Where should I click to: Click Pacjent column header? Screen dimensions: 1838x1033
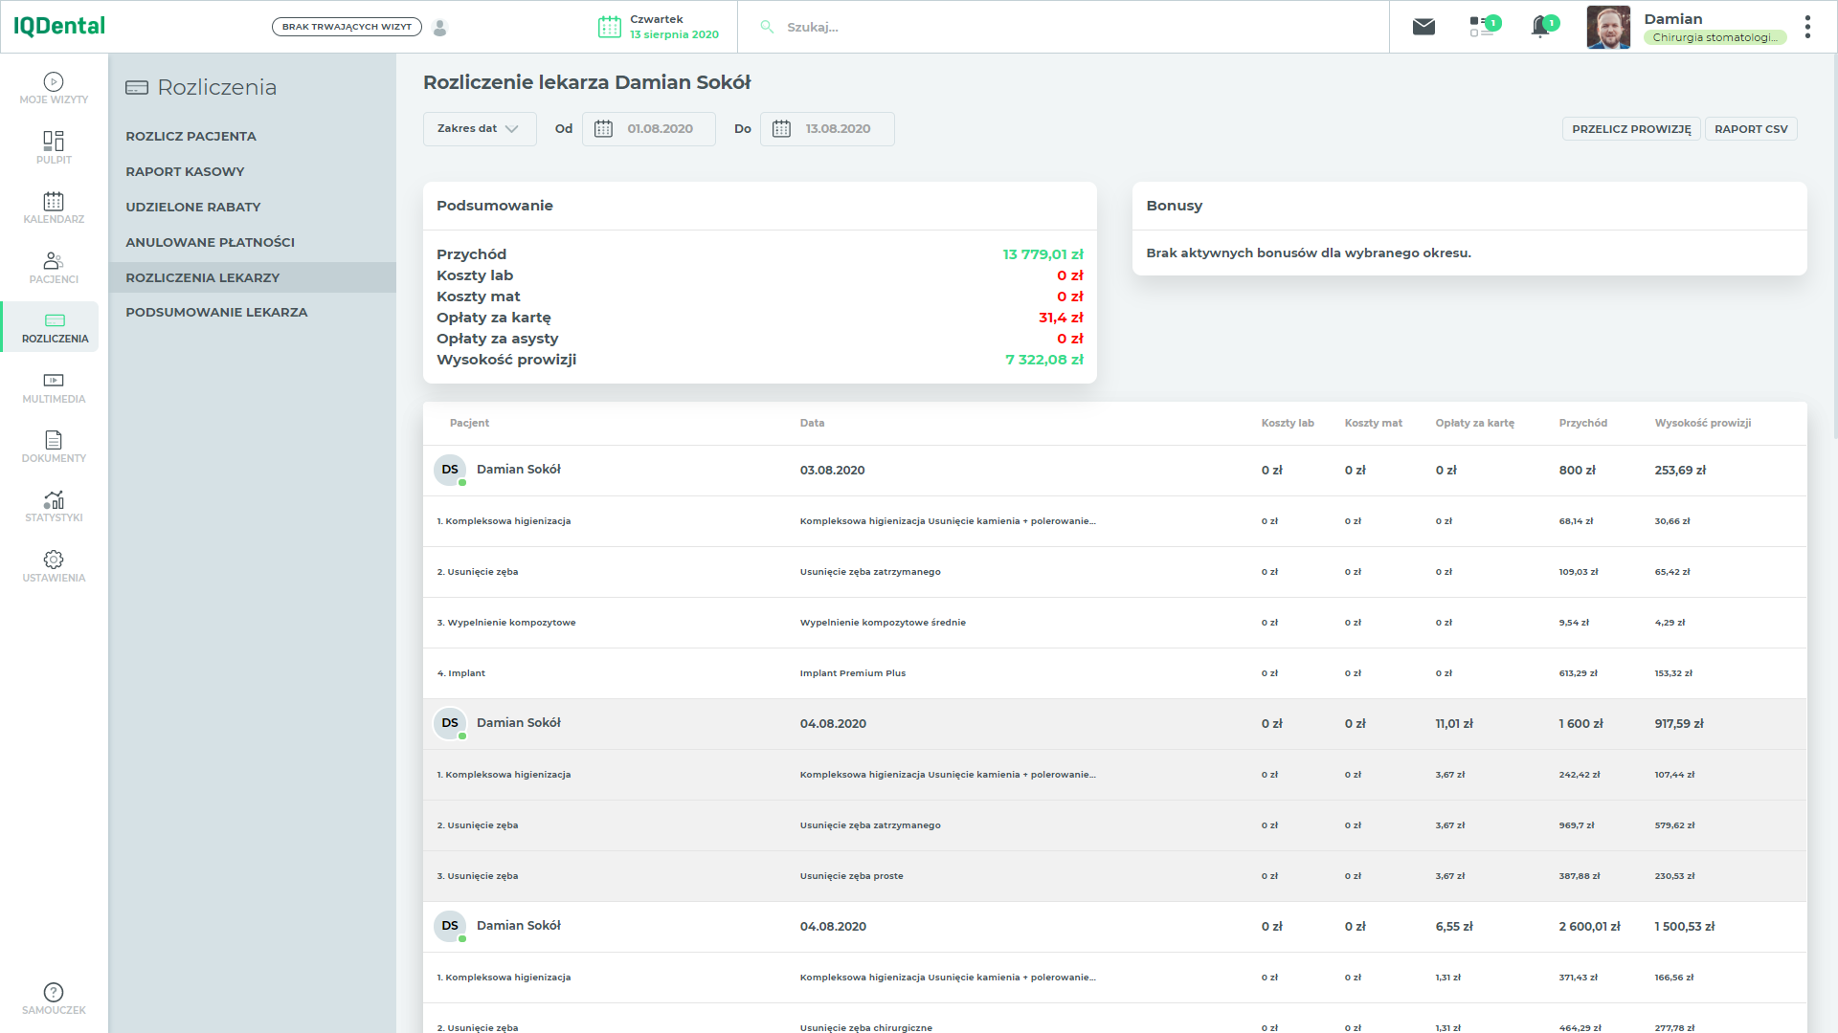coord(469,423)
